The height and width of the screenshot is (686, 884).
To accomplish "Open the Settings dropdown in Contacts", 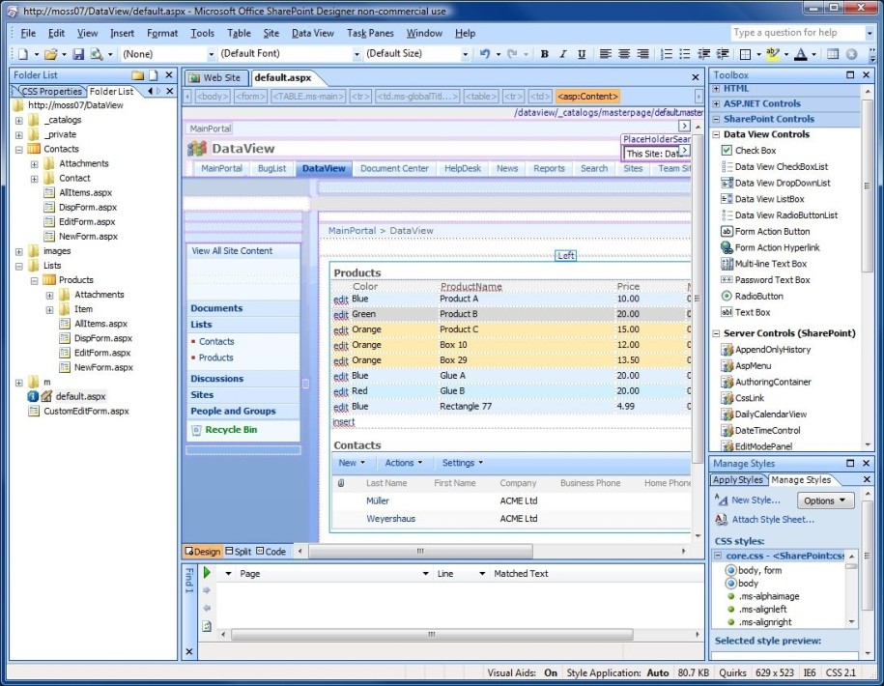I will [463, 463].
